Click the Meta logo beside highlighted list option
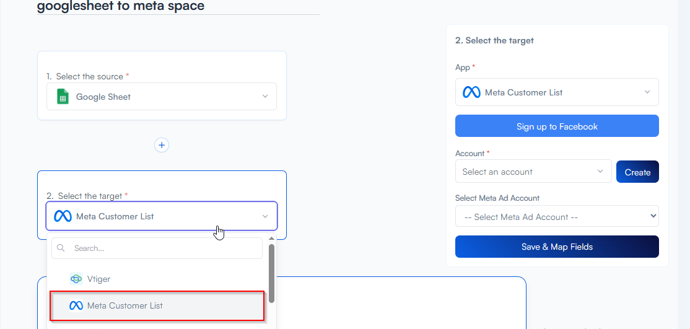This screenshot has width=690, height=329. [x=76, y=305]
